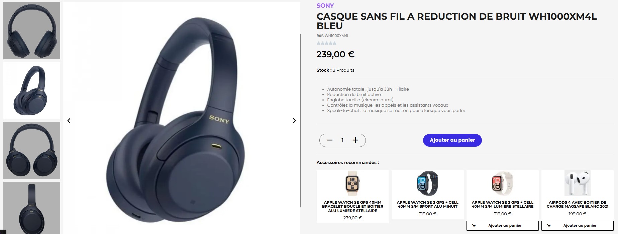Image resolution: width=618 pixels, height=234 pixels.
Task: Click cart icon on AirPods 4 add button
Action: click(549, 226)
